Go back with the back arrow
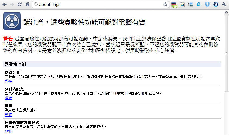 coord(5,5)
